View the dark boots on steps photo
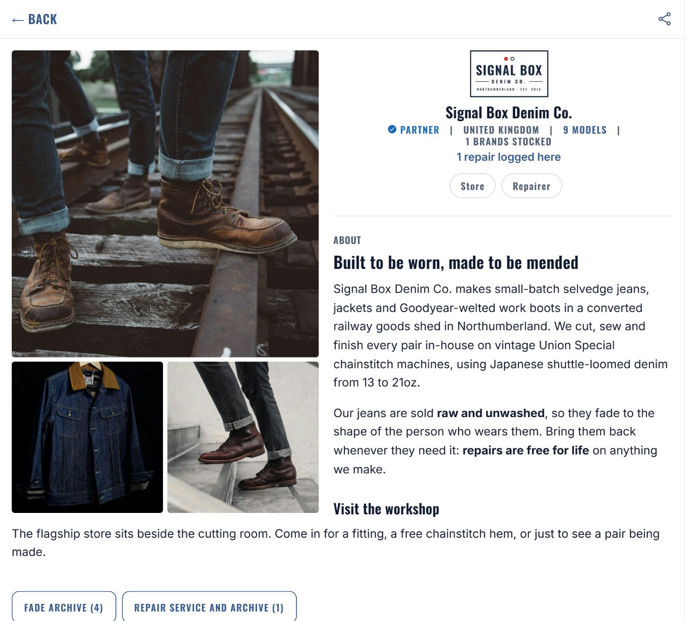The height and width of the screenshot is (621, 685). point(243,437)
